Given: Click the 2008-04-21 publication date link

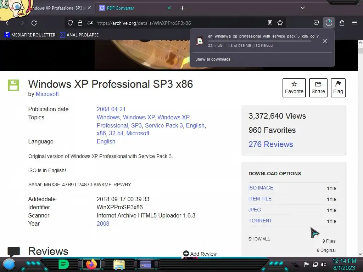Looking at the screenshot, I should click(x=111, y=109).
